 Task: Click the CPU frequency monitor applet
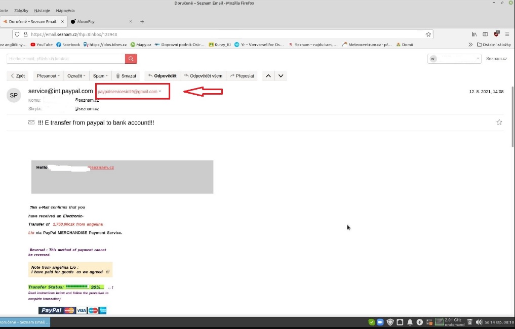(x=449, y=322)
